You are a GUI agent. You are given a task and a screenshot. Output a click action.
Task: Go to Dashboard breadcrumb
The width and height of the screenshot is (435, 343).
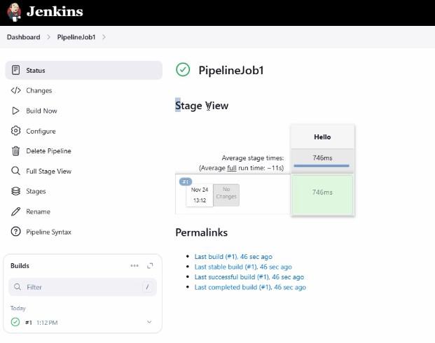point(24,37)
